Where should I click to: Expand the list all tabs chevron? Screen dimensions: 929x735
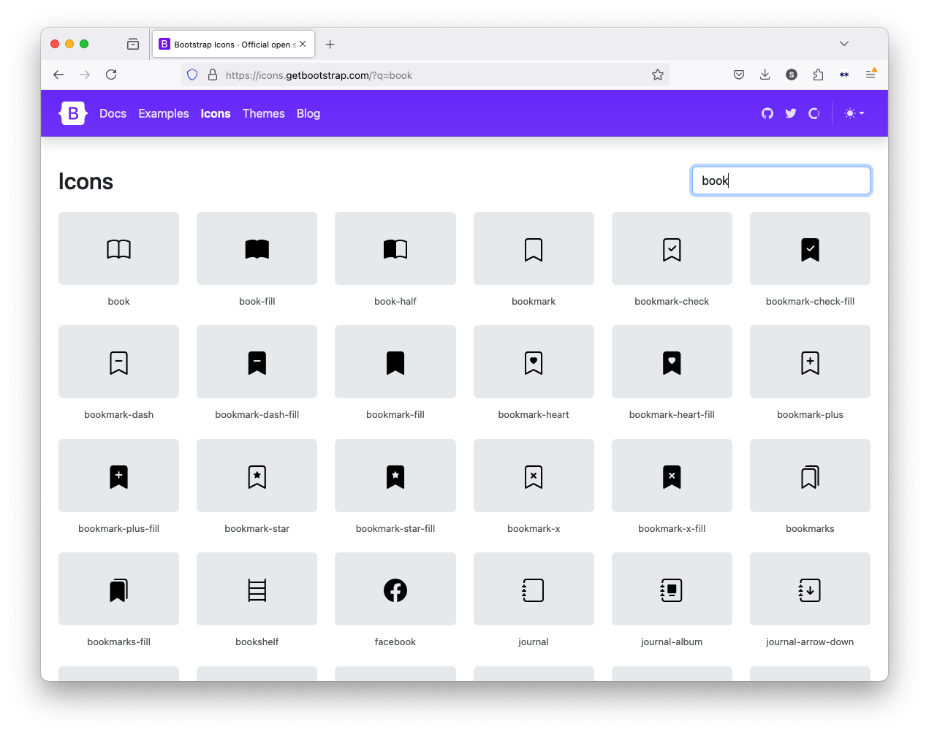(x=843, y=44)
